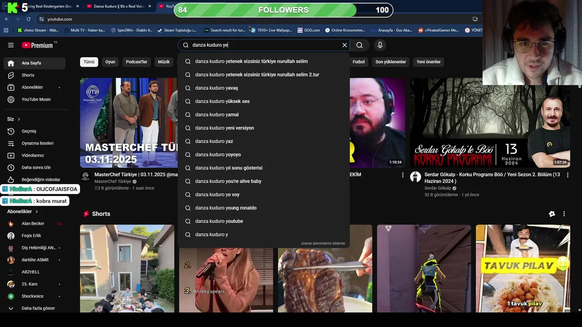Open the 25. Kare channel subscription
Image resolution: width=582 pixels, height=327 pixels.
(x=35, y=284)
